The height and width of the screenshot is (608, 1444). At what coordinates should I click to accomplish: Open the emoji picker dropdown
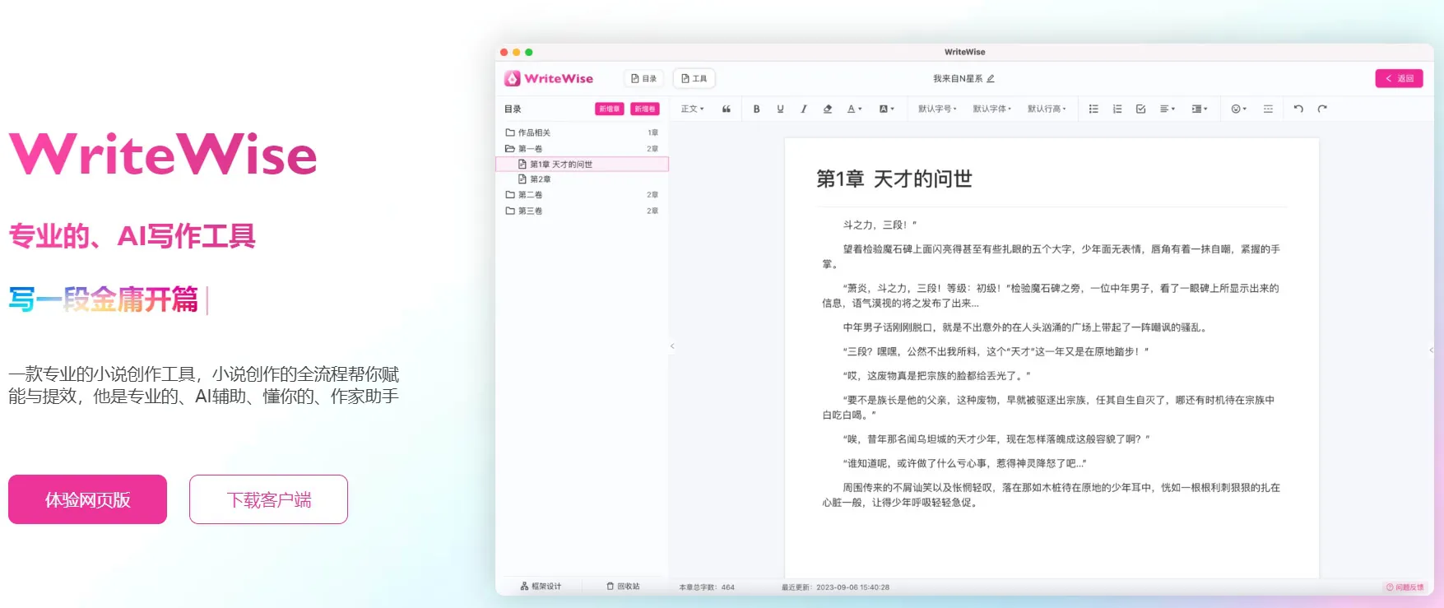(x=1238, y=109)
